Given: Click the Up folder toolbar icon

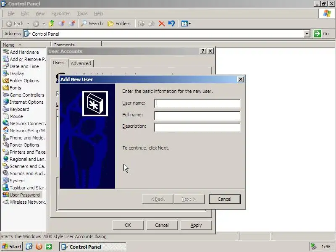Looking at the screenshot, I should pos(51,24).
